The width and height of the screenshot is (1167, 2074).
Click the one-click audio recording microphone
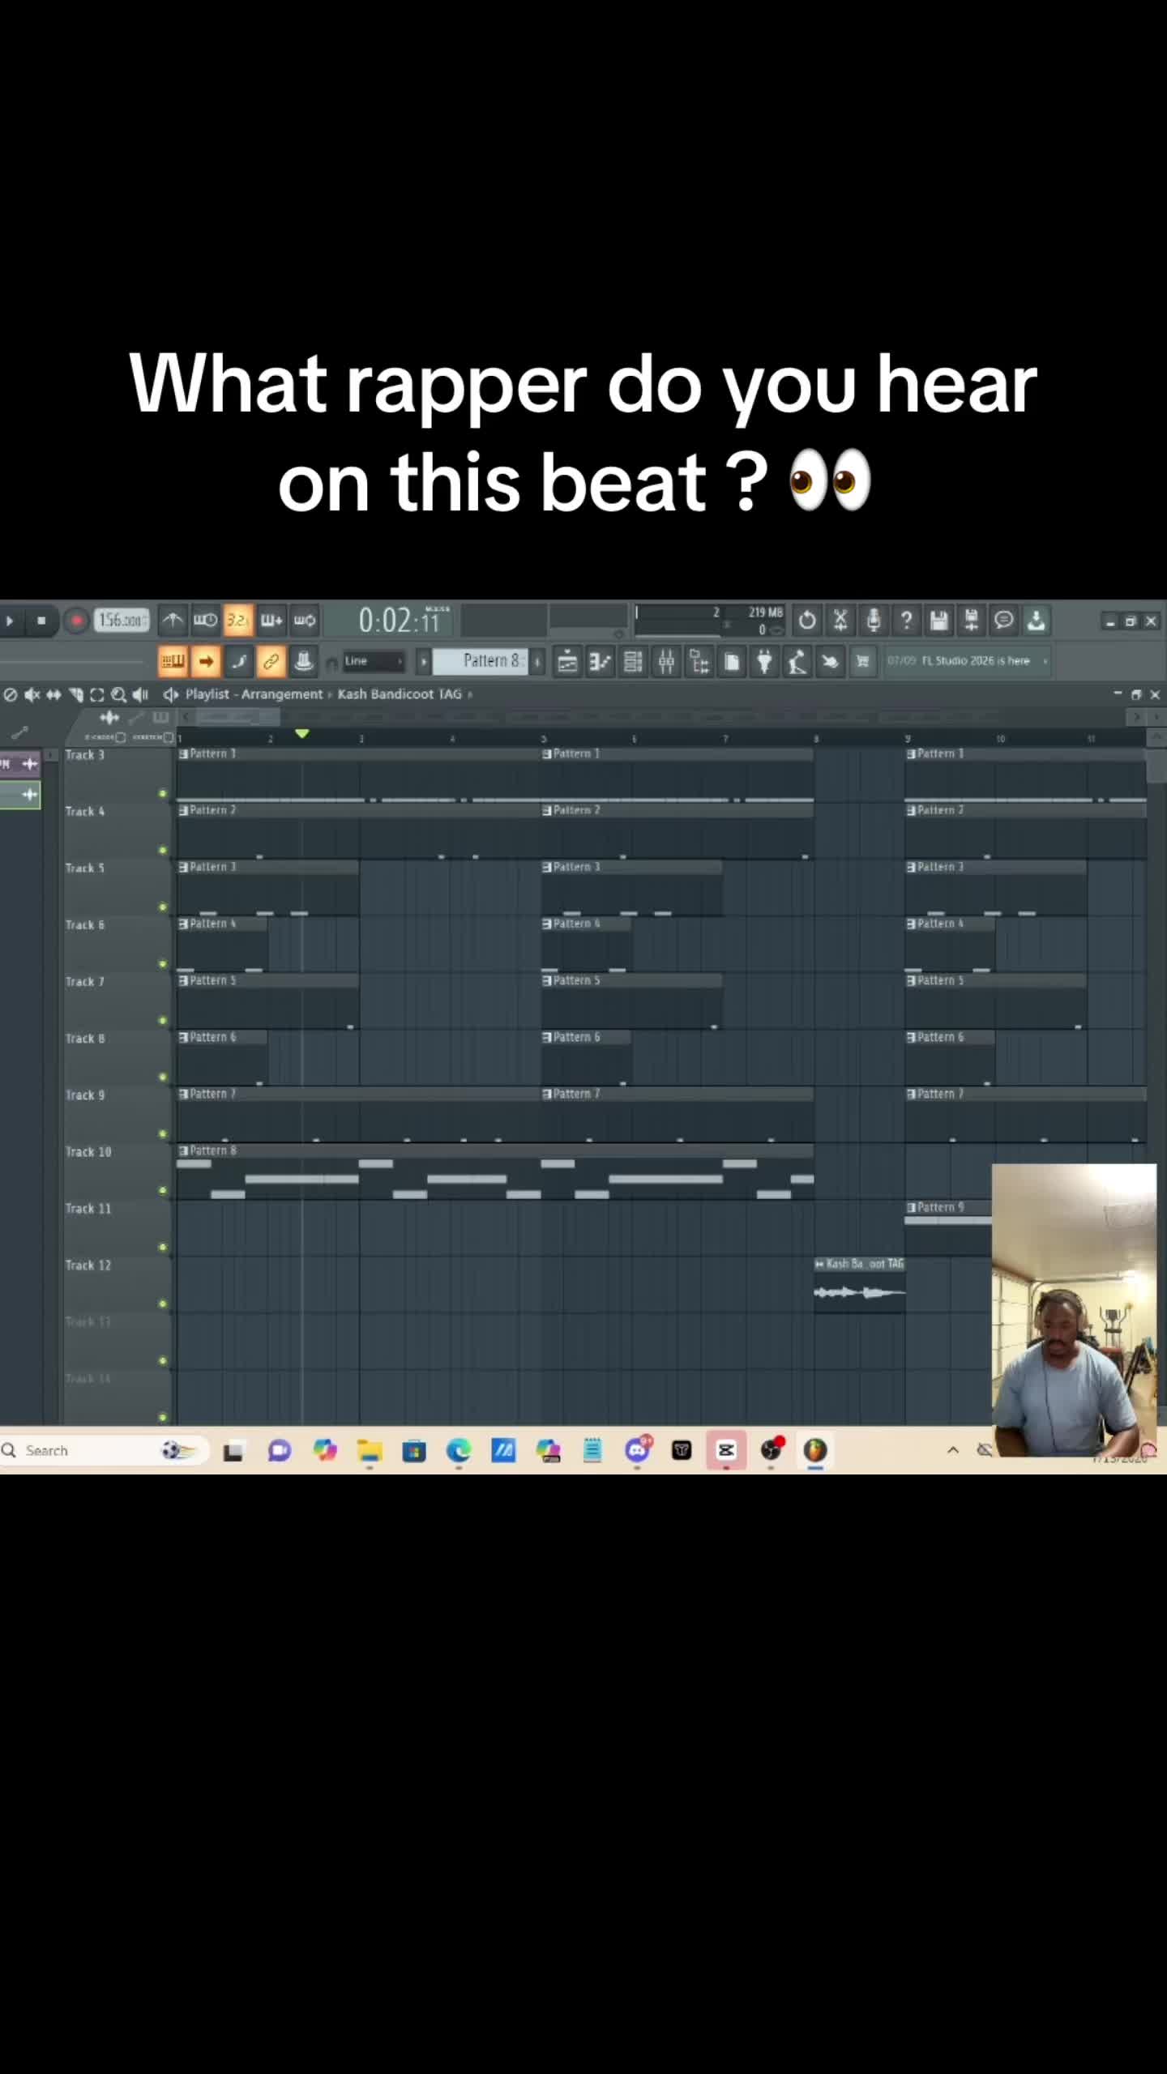pos(874,621)
